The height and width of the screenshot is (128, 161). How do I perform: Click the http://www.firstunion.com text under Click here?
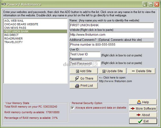115,81
